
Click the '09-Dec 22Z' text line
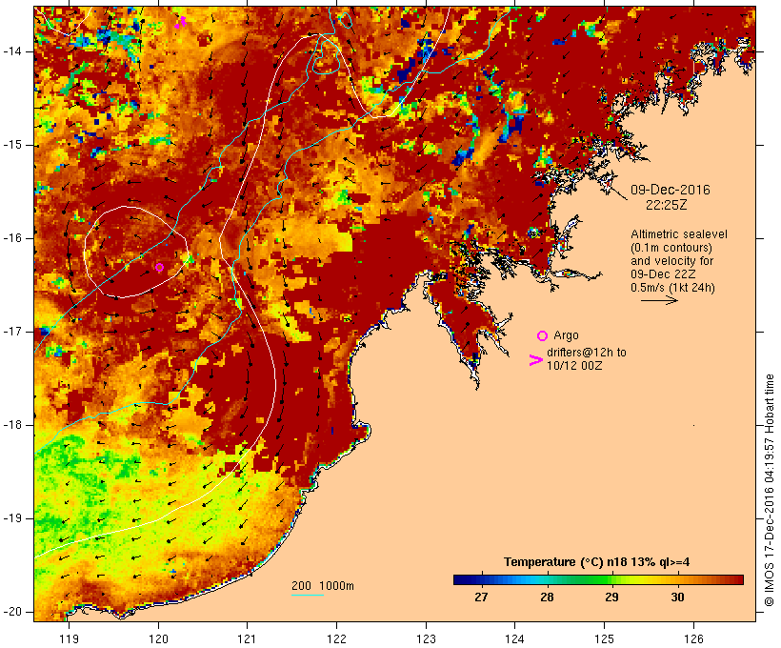pyautogui.click(x=663, y=274)
